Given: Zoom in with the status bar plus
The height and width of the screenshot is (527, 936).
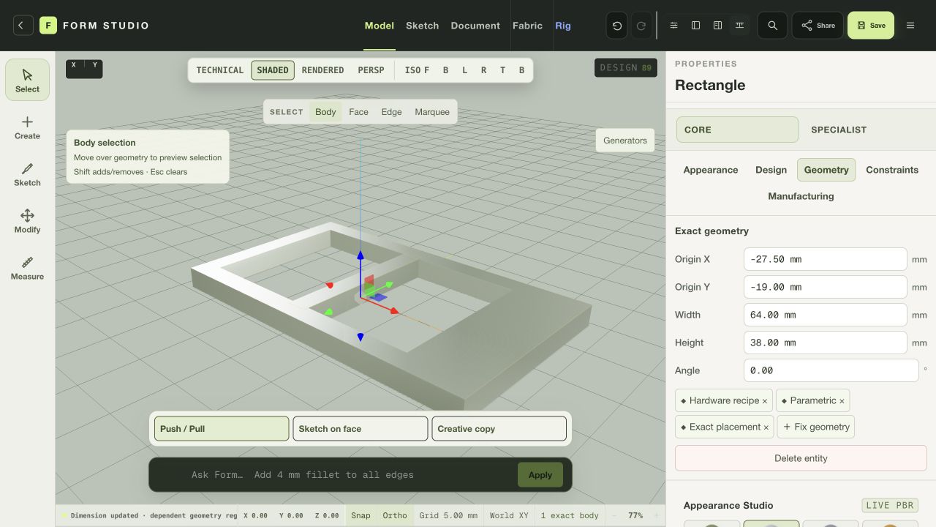Looking at the screenshot, I should click(656, 515).
